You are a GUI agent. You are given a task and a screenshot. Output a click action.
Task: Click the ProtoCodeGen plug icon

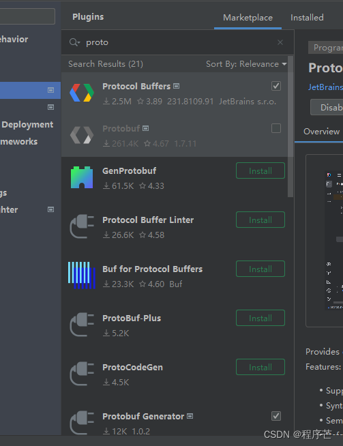[82, 374]
